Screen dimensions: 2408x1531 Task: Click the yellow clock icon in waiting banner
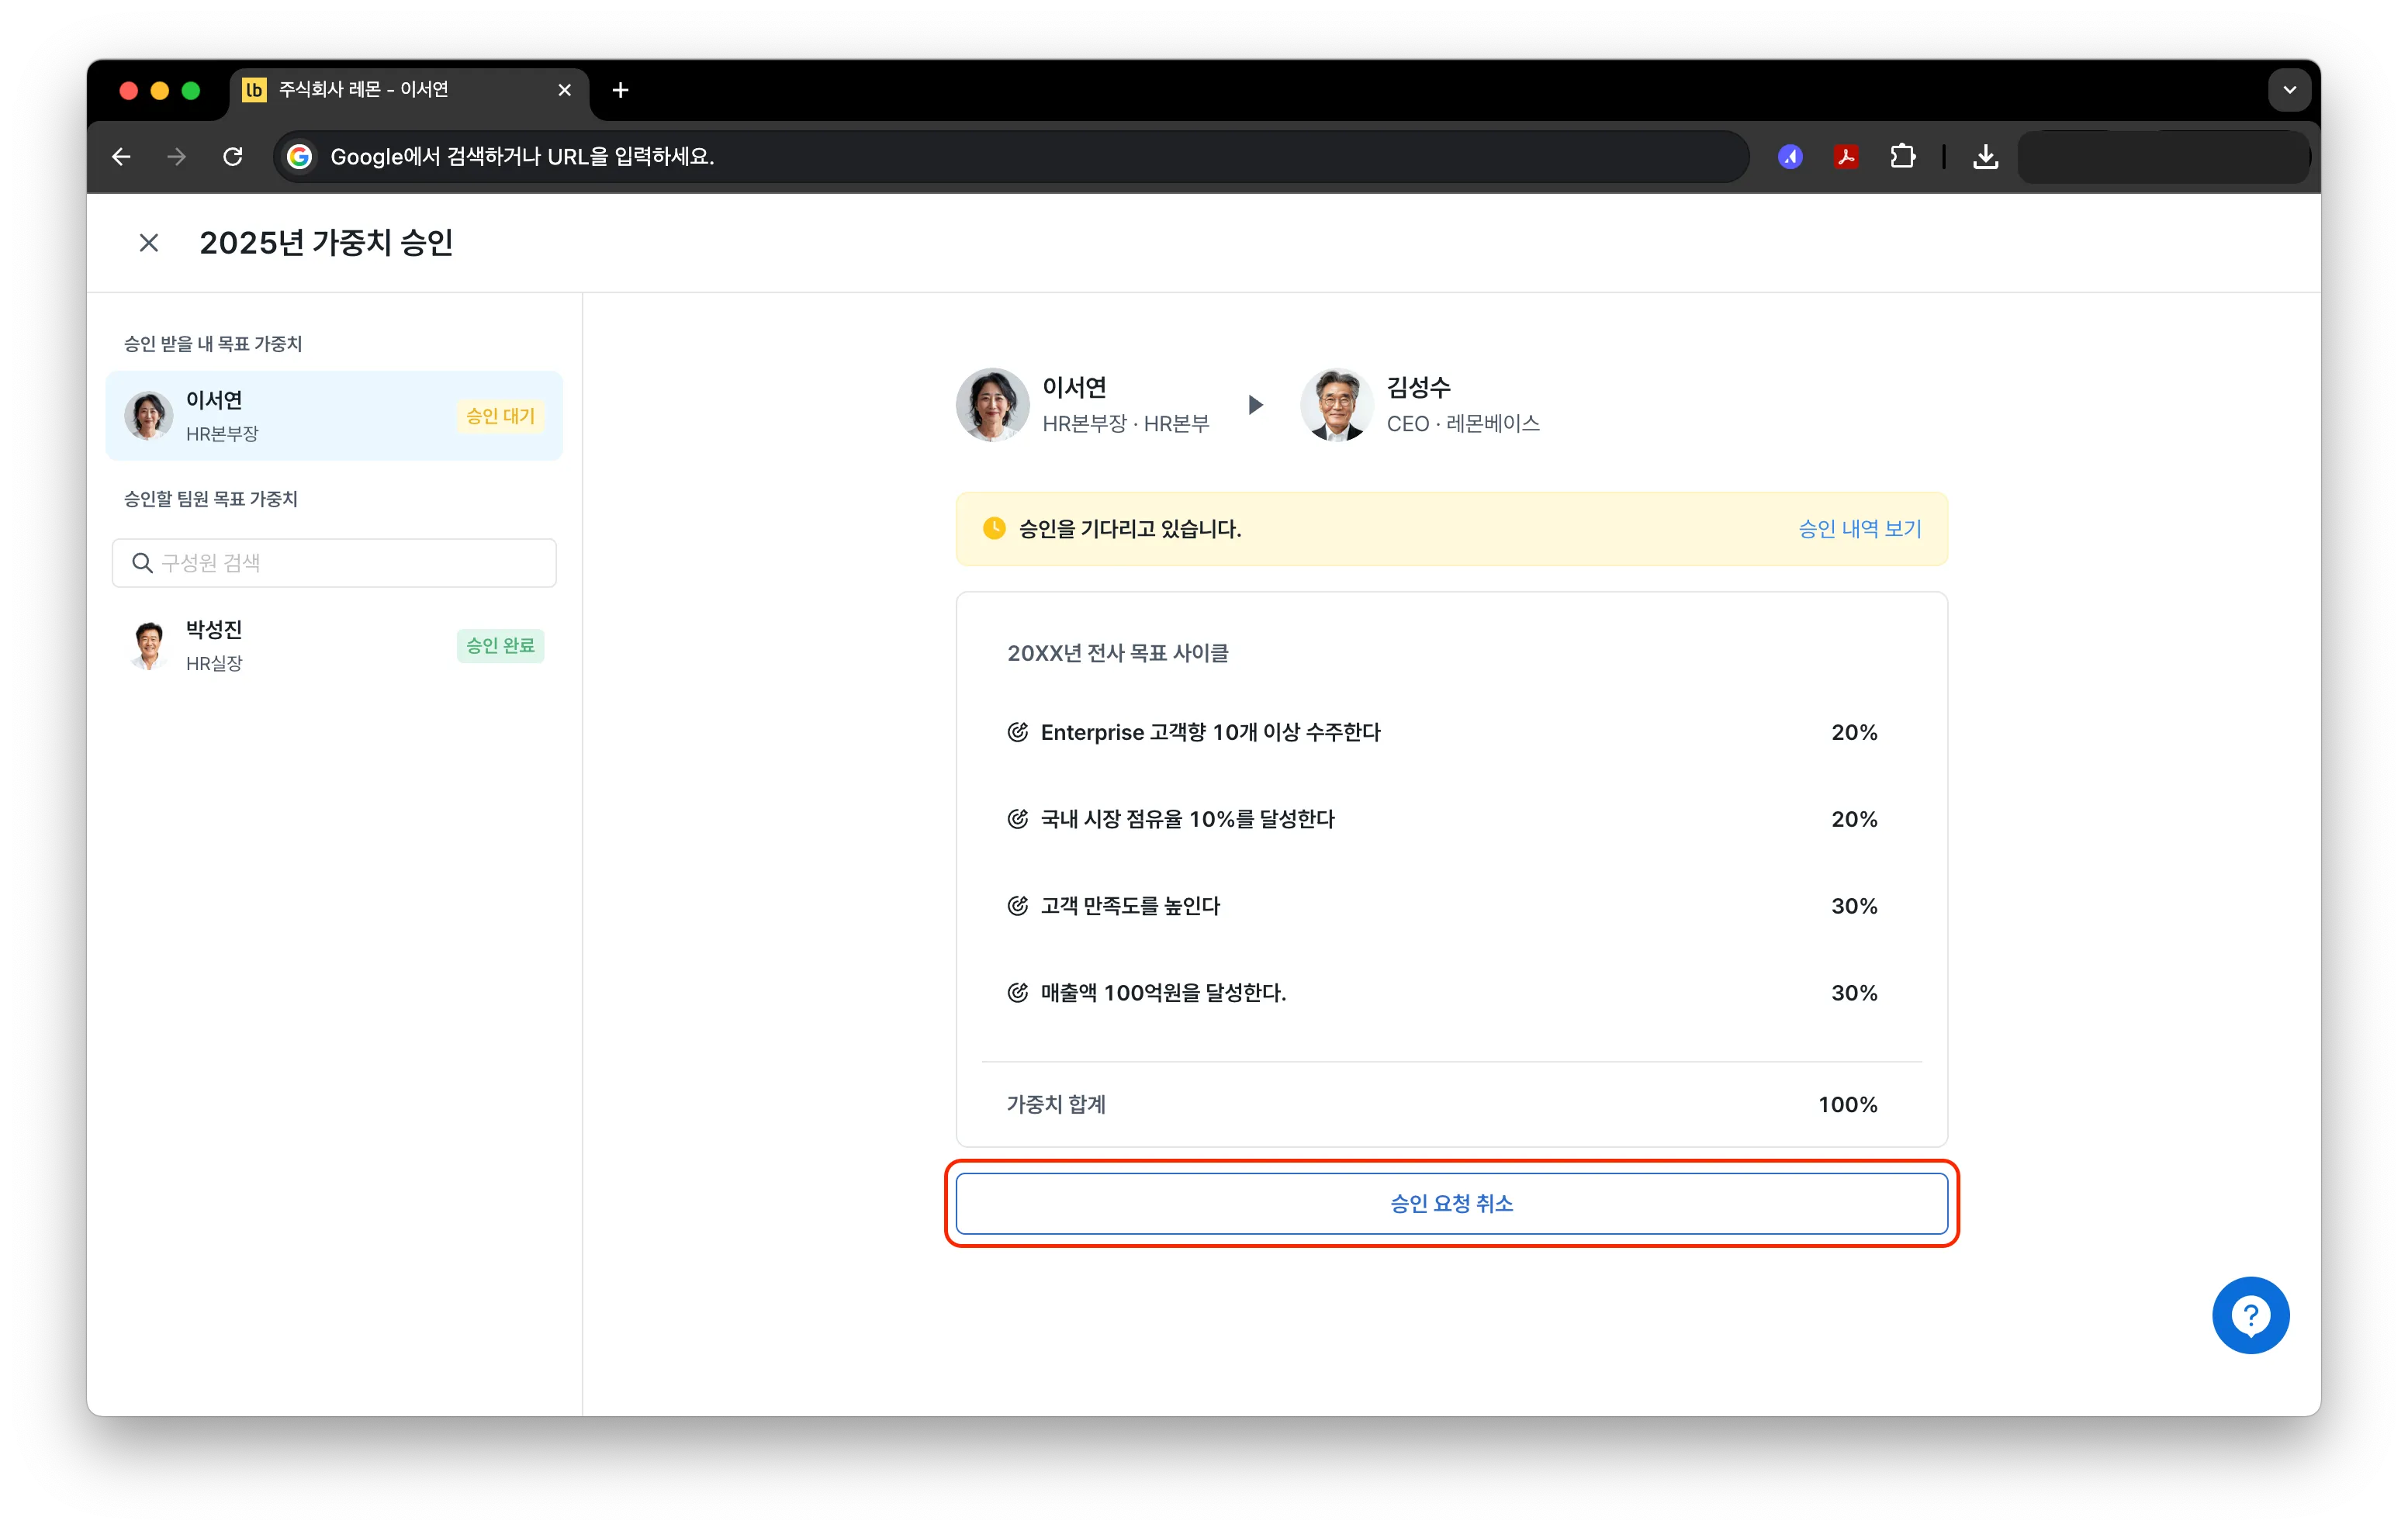tap(994, 529)
